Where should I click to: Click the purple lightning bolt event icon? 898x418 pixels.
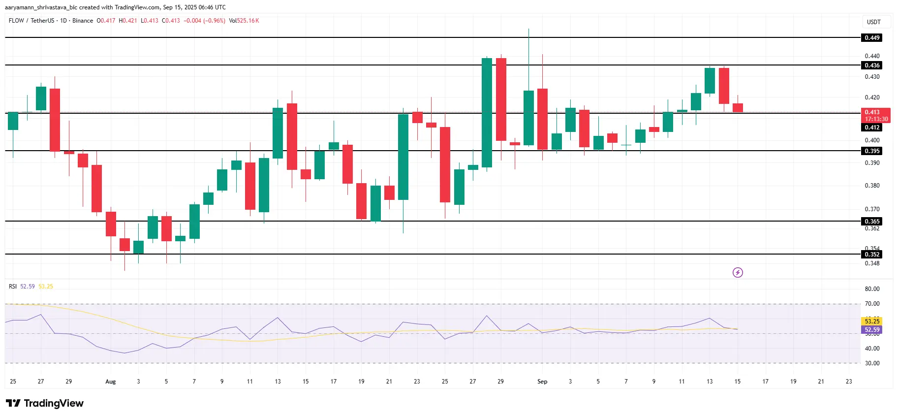tap(738, 272)
